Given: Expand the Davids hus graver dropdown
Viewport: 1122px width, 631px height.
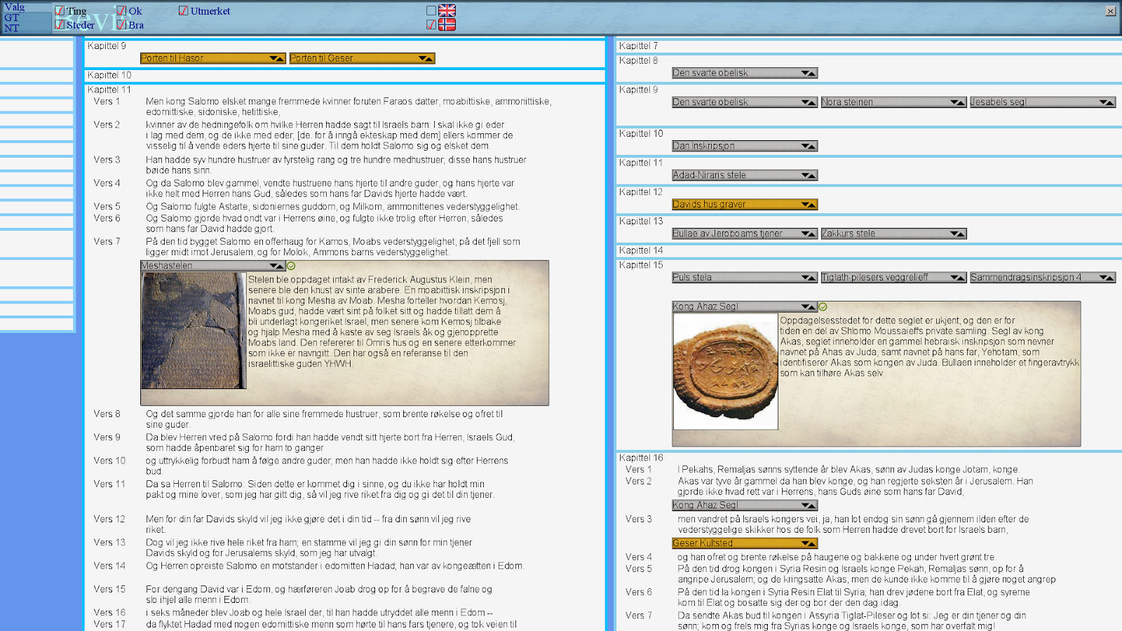Looking at the screenshot, I should click(745, 205).
